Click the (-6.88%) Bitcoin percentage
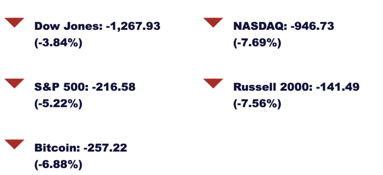Viewport: 383px width, 175px height. [58, 165]
